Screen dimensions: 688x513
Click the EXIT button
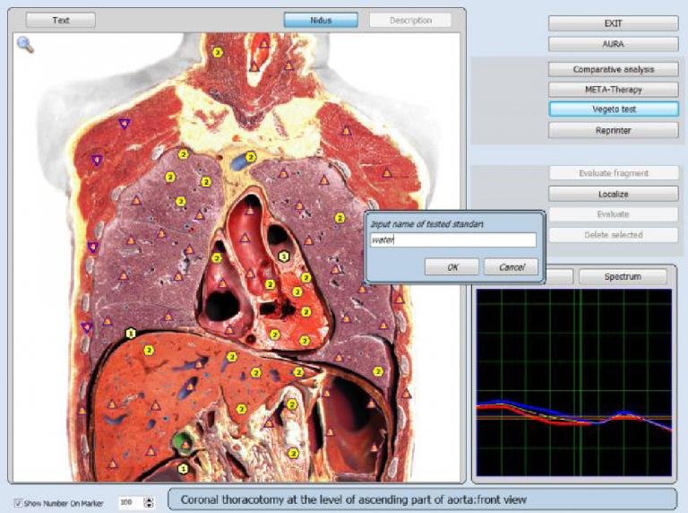[x=613, y=23]
